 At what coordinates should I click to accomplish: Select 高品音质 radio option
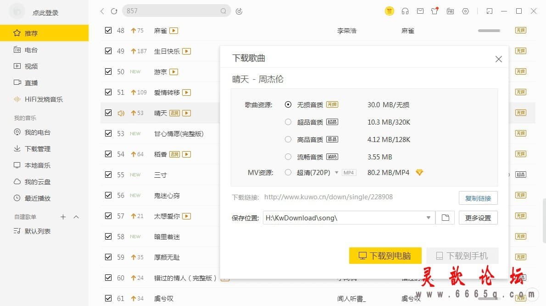[288, 139]
